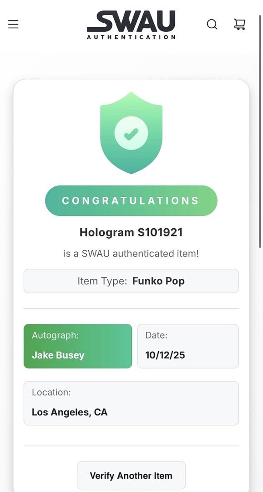Click the hamburger navigation icon
The height and width of the screenshot is (492, 263).
coord(13,24)
